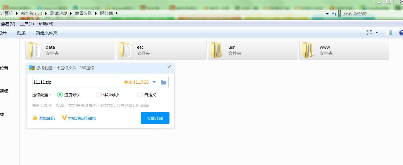This screenshot has width=403, height=165.
Task: Open the help question mark icon
Action: (x=401, y=33)
